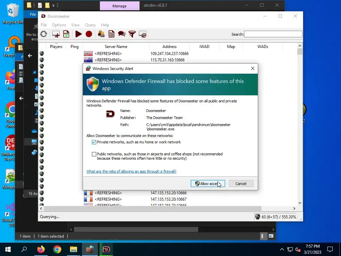Image resolution: width=341 pixels, height=256 pixels.
Task: Click the France flag on 147.135.153.20:10667 row
Action: click(x=88, y=199)
